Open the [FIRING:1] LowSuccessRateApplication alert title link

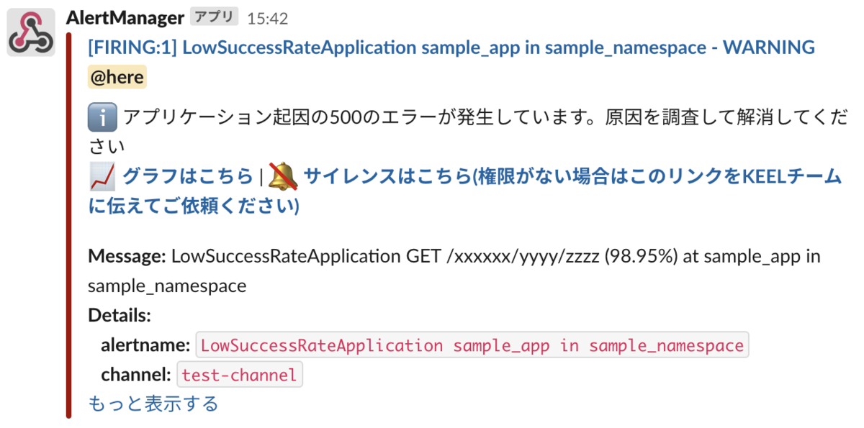click(451, 47)
